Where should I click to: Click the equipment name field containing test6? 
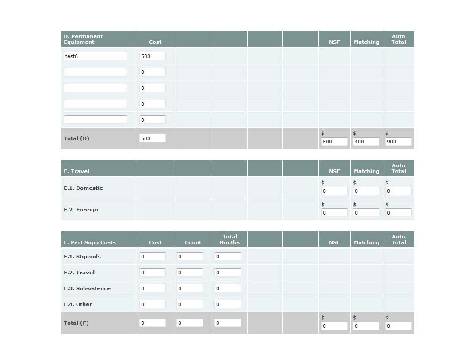coord(96,56)
